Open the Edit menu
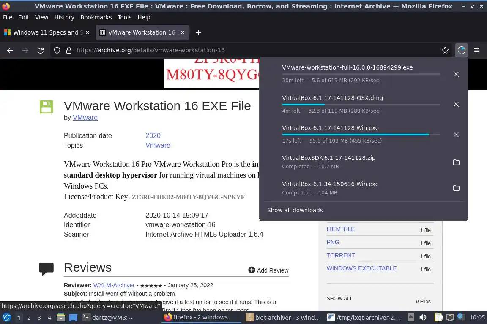487x324 pixels. (x=24, y=17)
